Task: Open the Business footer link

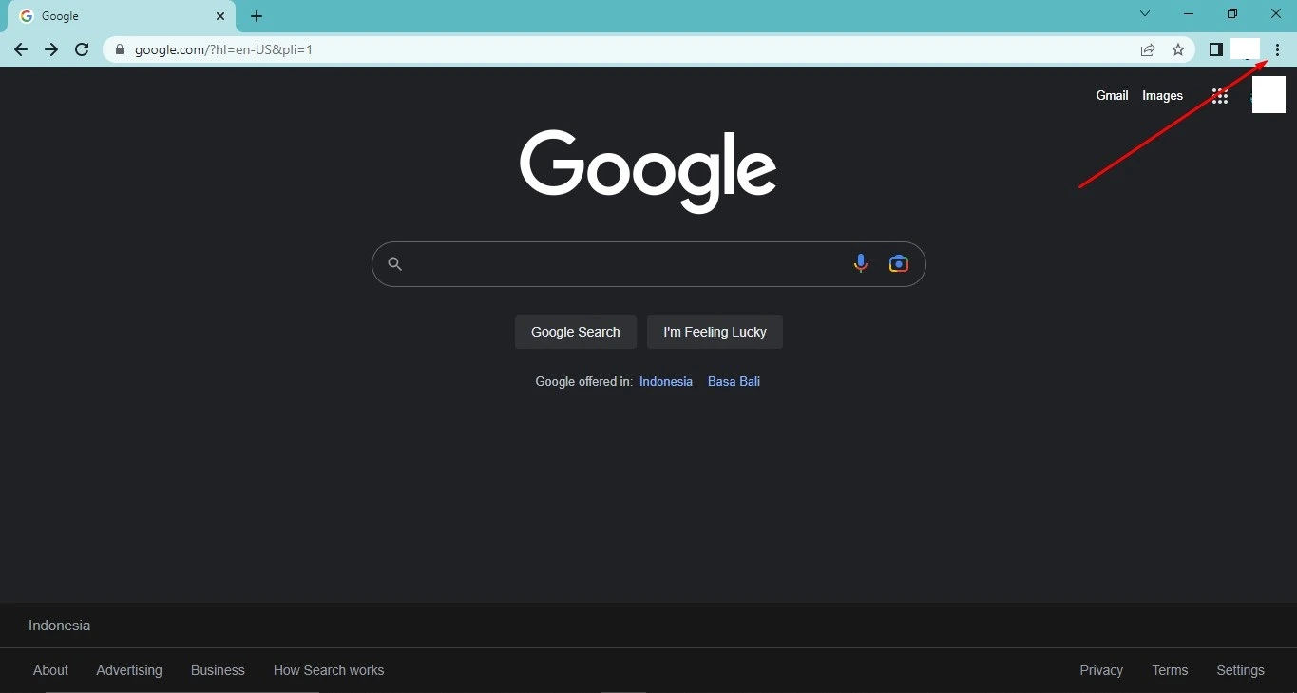Action: 218,670
